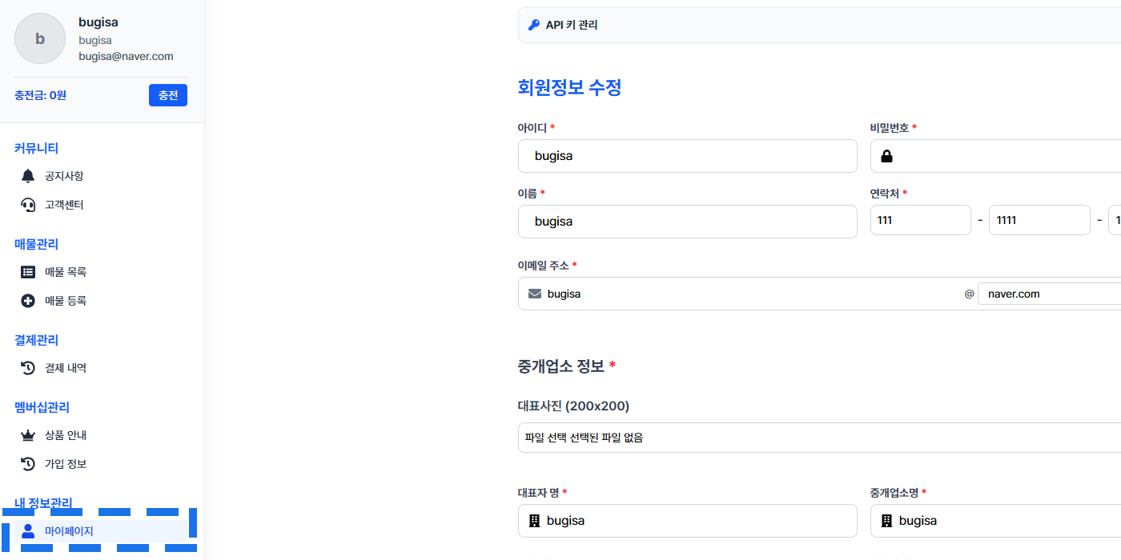Click the list icon beside 매물 목록
The image size is (1121, 560).
point(28,272)
